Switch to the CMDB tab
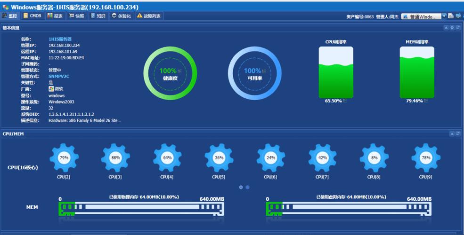This screenshot has width=464, height=235. click(33, 16)
